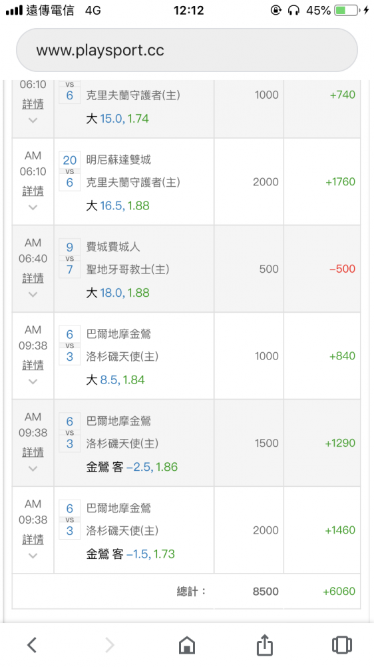This screenshot has width=374, height=667.
Task: Open 詳情 link for Orioles -2.5 bet
Action: [x=33, y=452]
